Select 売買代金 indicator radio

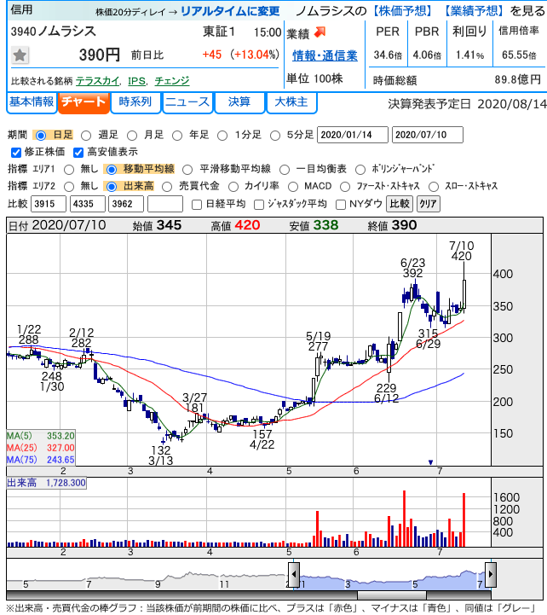167,187
